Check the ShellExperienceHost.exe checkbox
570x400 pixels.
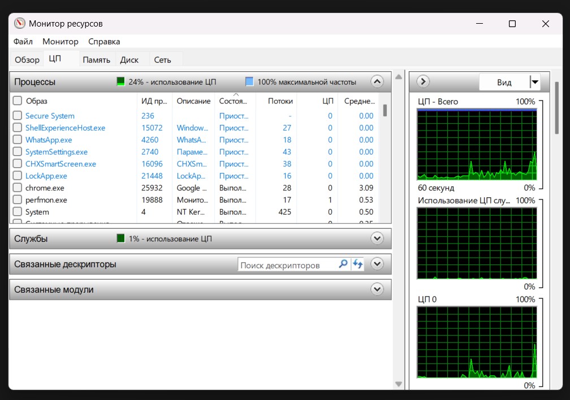point(18,128)
